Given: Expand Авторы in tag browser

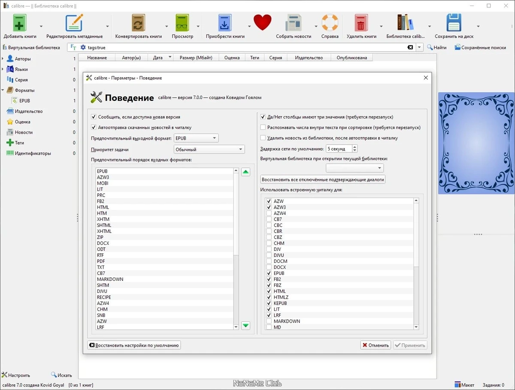Looking at the screenshot, I should click(3, 59).
